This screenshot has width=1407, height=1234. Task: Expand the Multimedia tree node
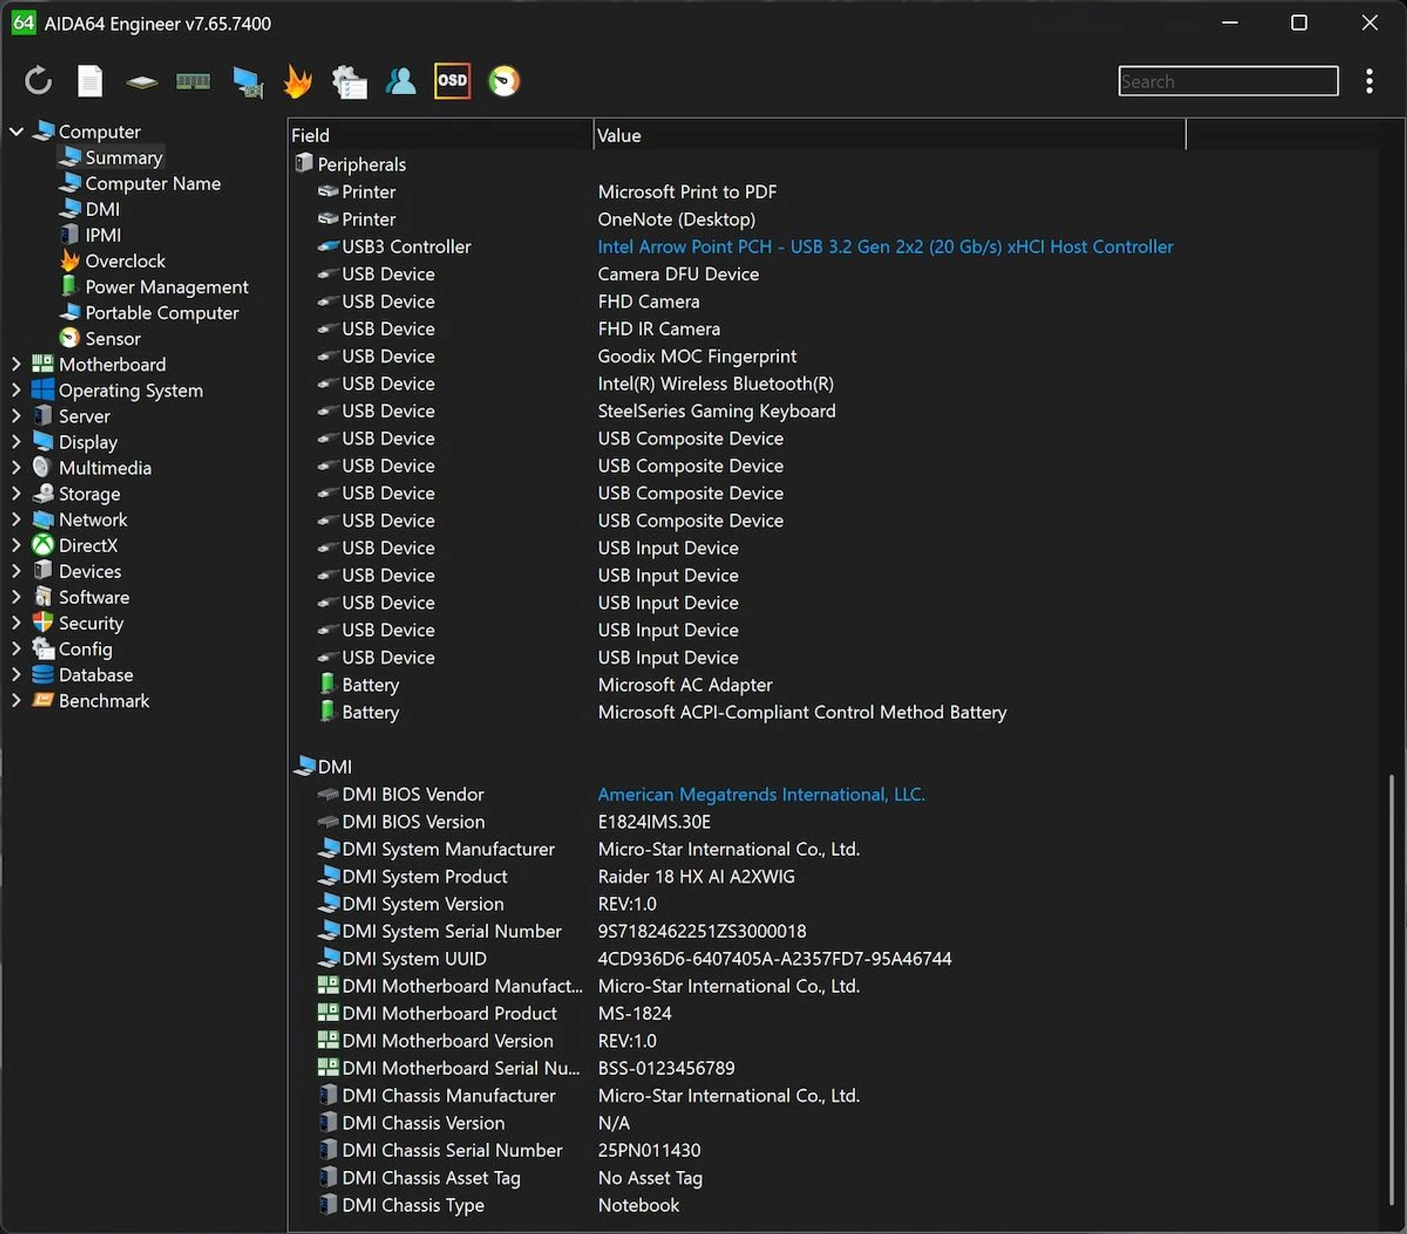[17, 467]
